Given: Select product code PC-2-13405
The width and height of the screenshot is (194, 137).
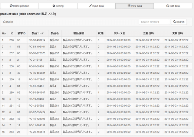Looking at the screenshot, I should 36,60.
